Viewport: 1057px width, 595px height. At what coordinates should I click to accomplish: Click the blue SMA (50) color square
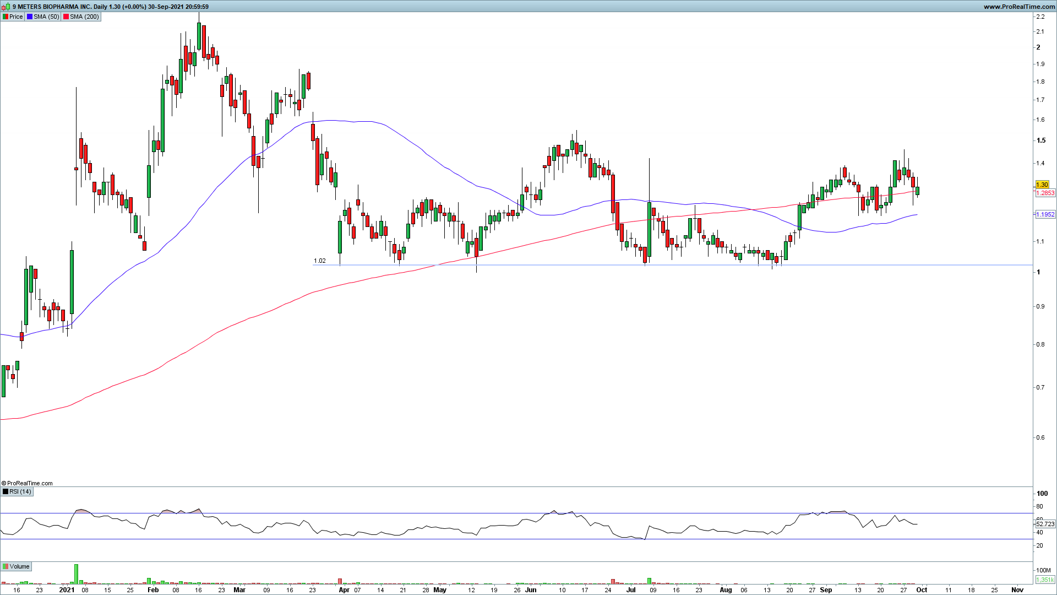point(30,17)
